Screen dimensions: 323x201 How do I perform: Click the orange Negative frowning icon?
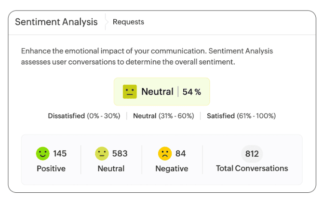[165, 154]
